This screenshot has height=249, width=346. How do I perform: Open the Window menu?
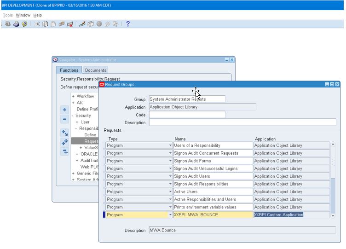click(x=23, y=15)
